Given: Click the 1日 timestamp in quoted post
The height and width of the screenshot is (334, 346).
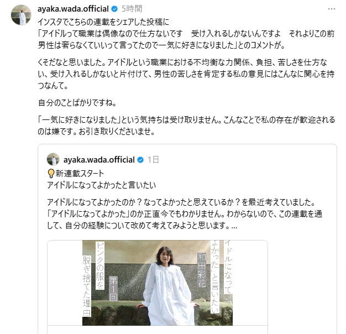Looking at the screenshot, I should point(153,160).
